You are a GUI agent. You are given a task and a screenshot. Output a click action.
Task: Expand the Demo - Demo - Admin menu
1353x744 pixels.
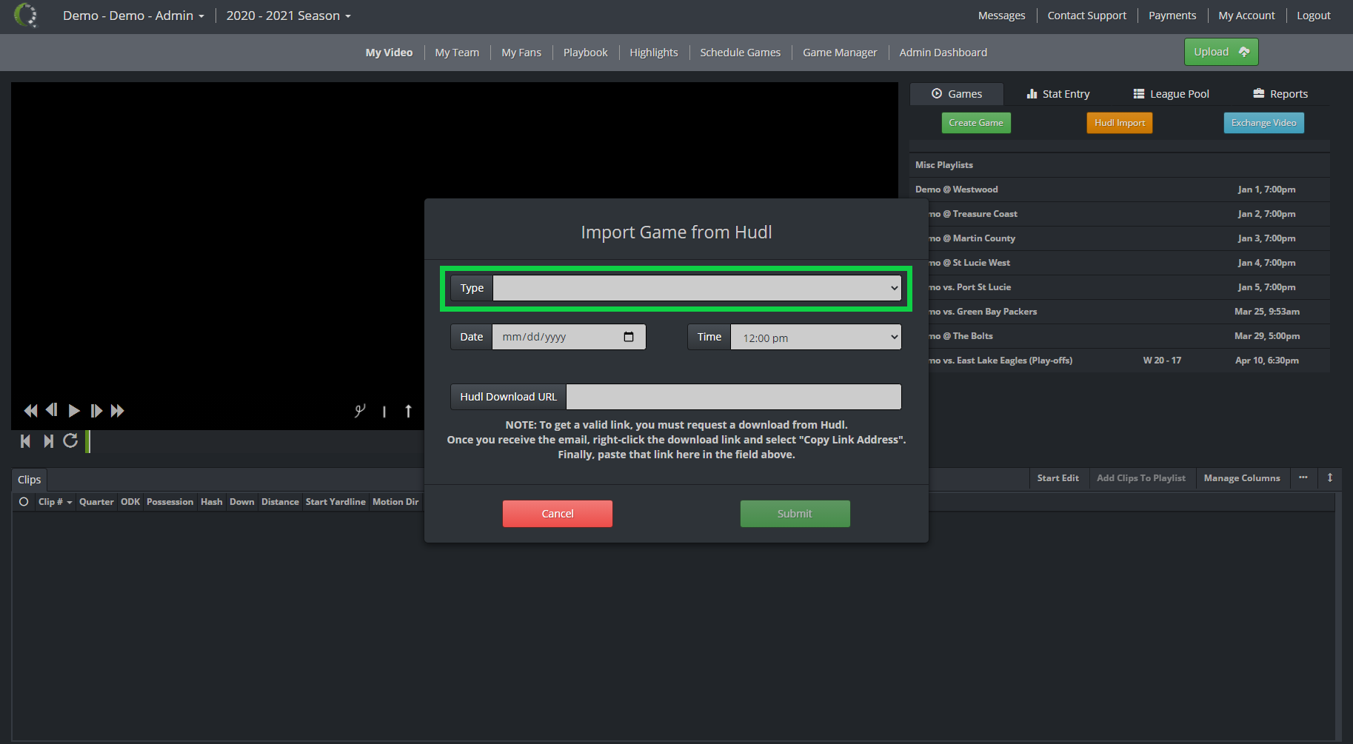click(x=133, y=16)
